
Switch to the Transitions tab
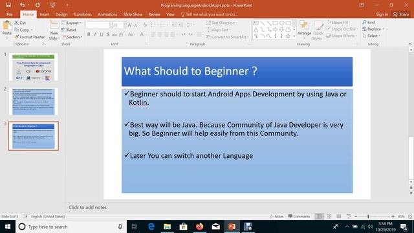pos(82,14)
